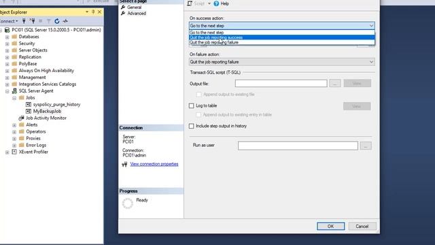Expand the Replication folder
Screen dimensions: 435x245
7,57
